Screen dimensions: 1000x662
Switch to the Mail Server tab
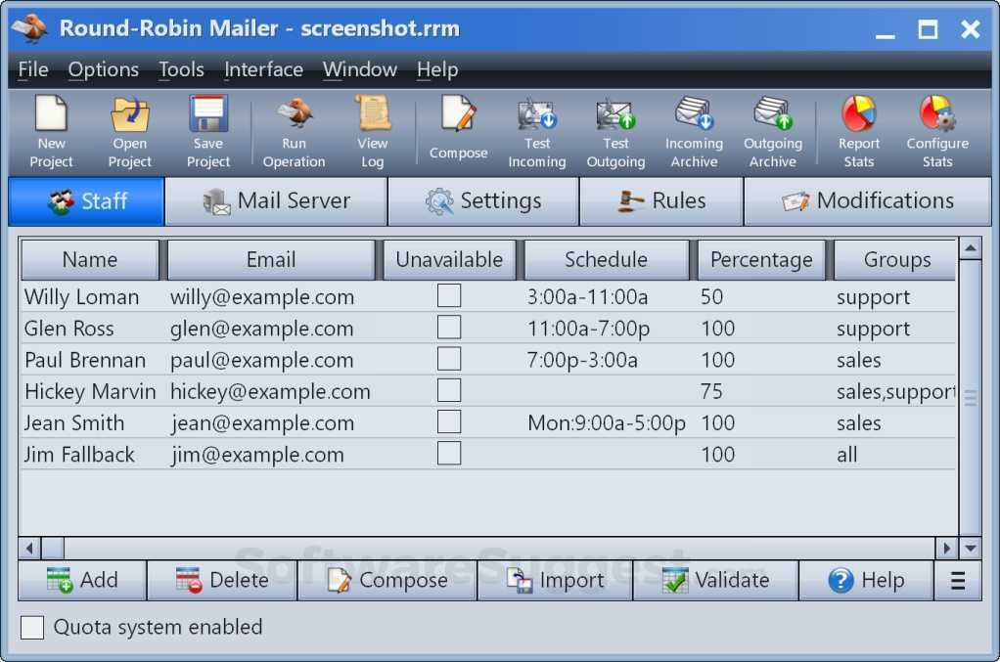pos(276,201)
